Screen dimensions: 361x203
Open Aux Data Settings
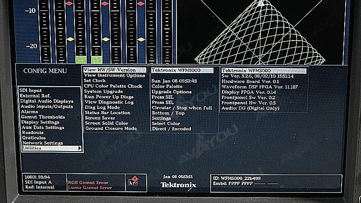(x=43, y=127)
